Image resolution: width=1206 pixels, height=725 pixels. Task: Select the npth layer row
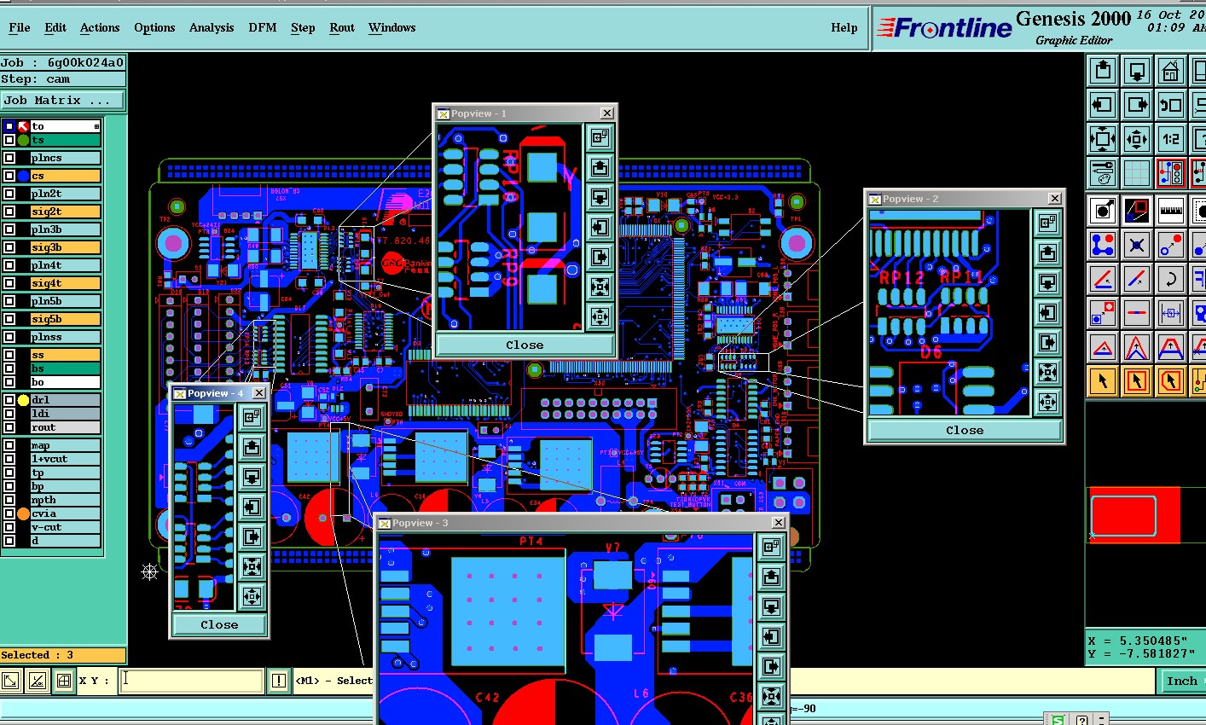tap(65, 500)
